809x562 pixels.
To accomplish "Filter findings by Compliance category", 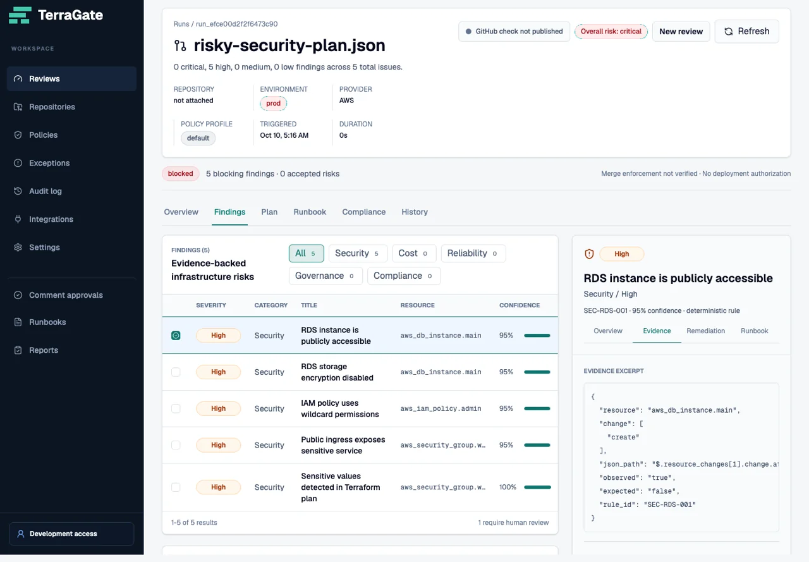I will [404, 276].
